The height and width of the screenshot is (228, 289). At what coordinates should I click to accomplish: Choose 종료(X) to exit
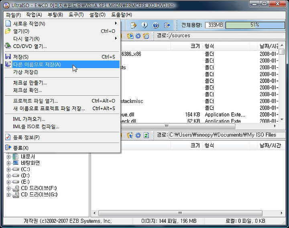[x=62, y=148]
